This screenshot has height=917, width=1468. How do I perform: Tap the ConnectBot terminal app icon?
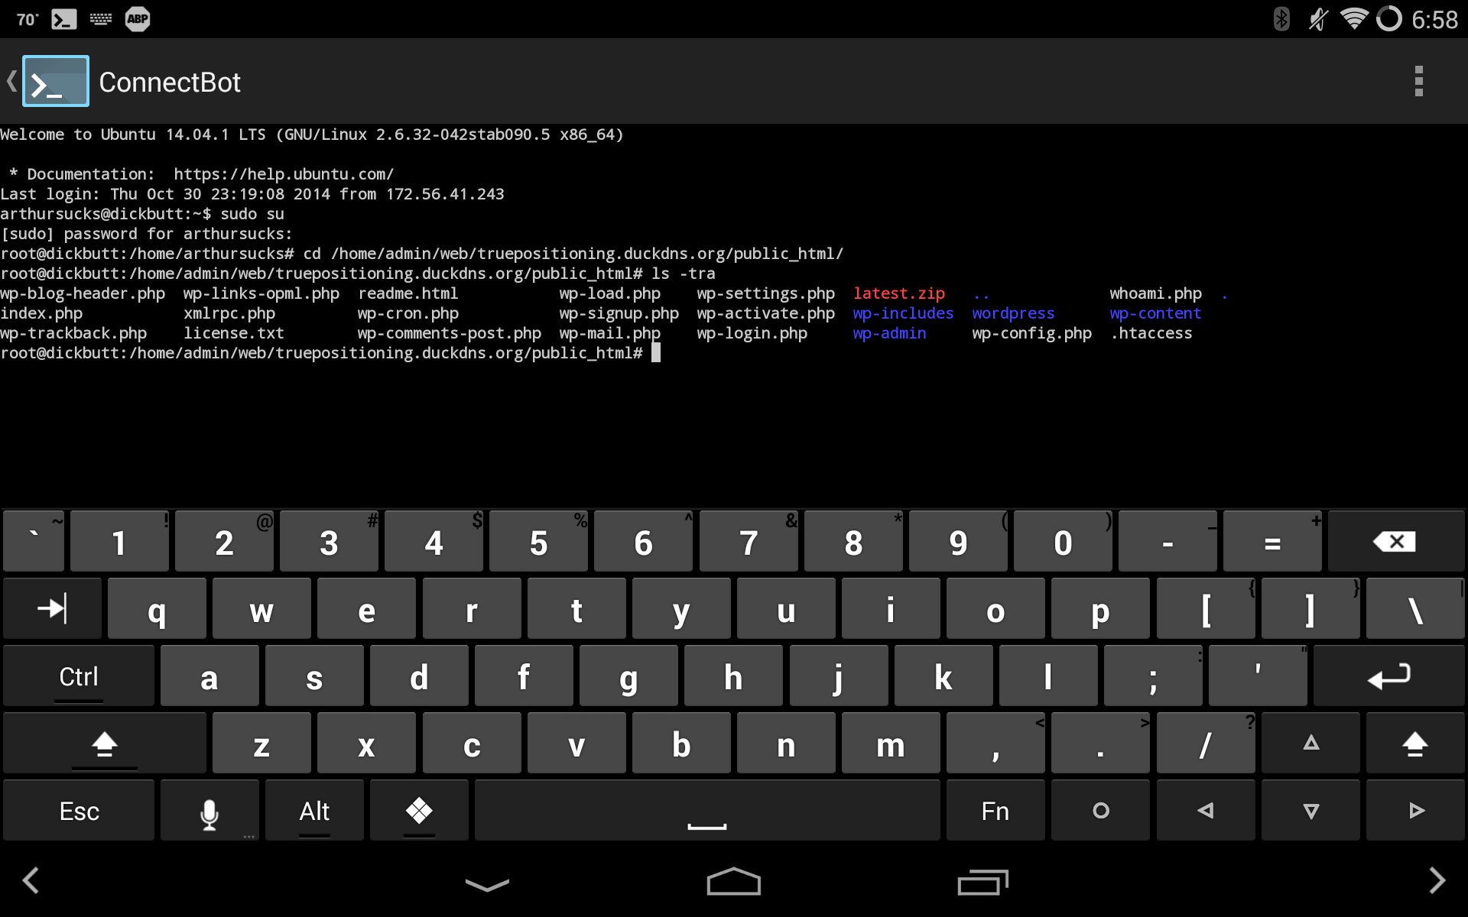point(55,81)
